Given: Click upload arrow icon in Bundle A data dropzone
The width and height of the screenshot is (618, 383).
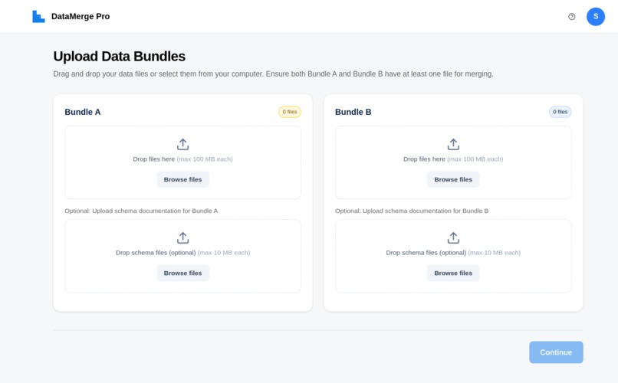Looking at the screenshot, I should coord(183,145).
